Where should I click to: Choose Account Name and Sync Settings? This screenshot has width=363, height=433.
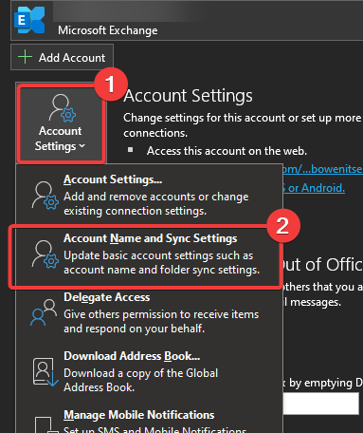pyautogui.click(x=145, y=256)
